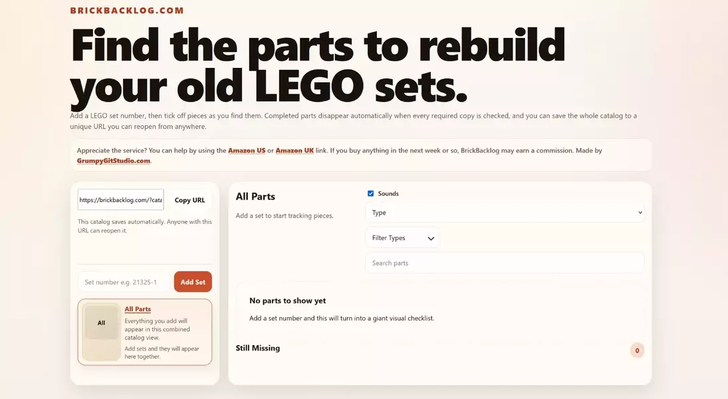Select the All Parts heading in the main panel

pos(255,197)
